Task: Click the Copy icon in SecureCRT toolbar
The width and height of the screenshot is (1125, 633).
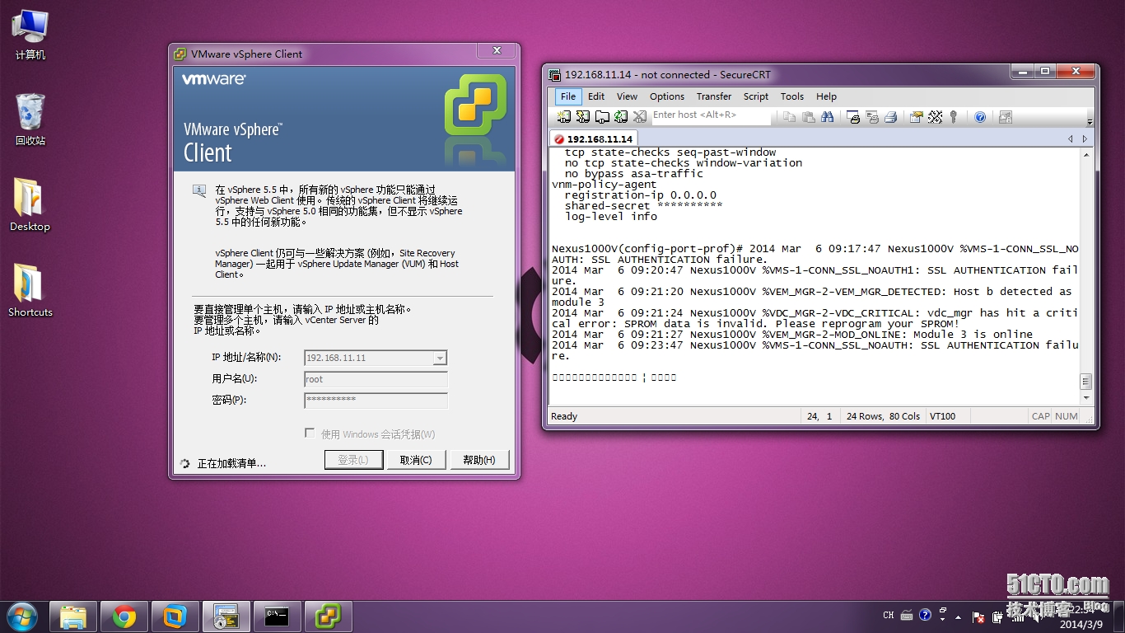Action: [790, 117]
